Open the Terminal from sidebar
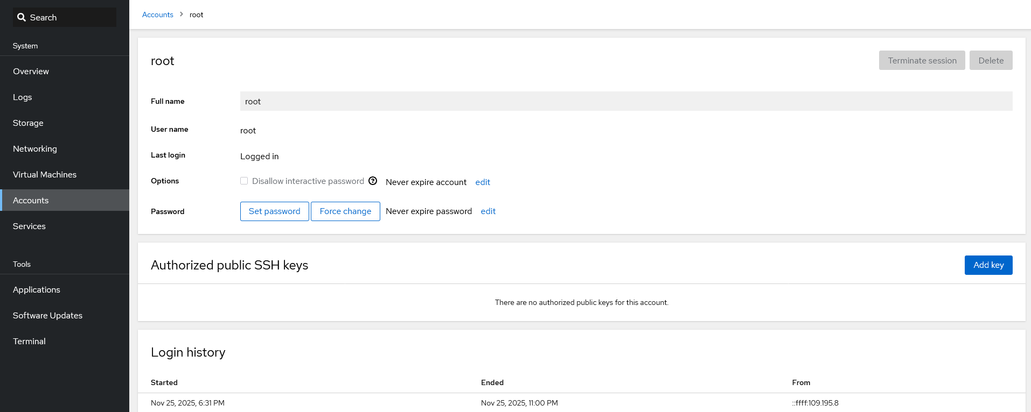Screen dimensions: 1031x412 pos(29,341)
